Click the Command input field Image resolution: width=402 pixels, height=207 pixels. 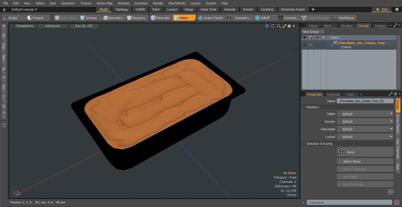click(349, 203)
